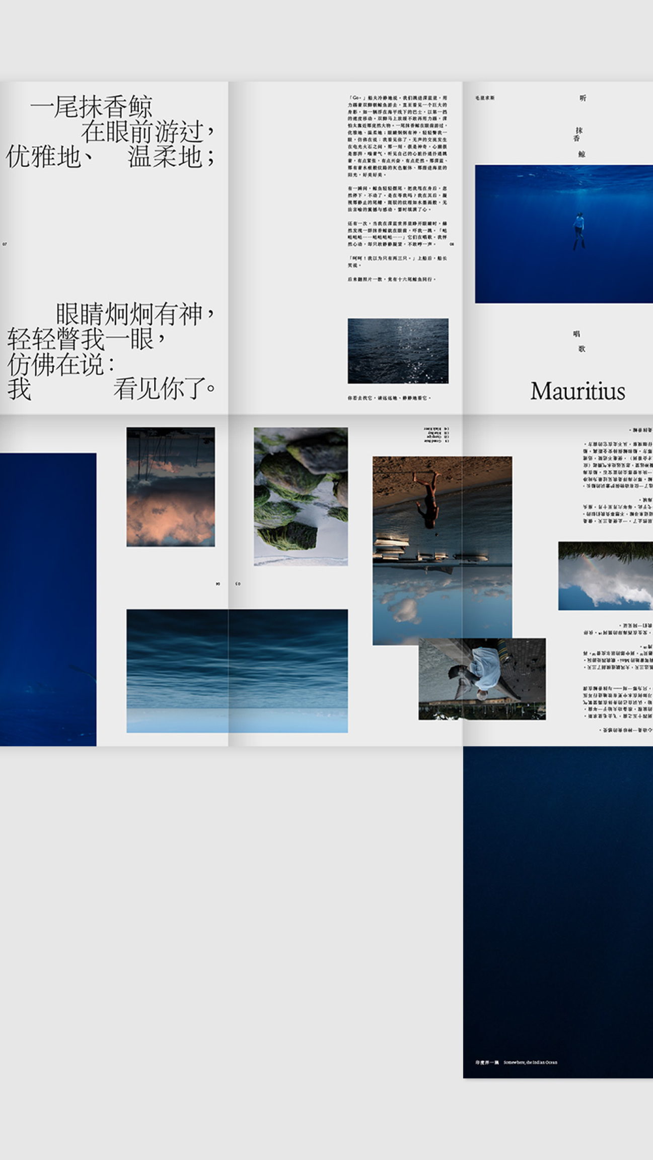Click the Somewhere, the Indian Ocean caption
This screenshot has width=653, height=1160.
[x=530, y=1062]
